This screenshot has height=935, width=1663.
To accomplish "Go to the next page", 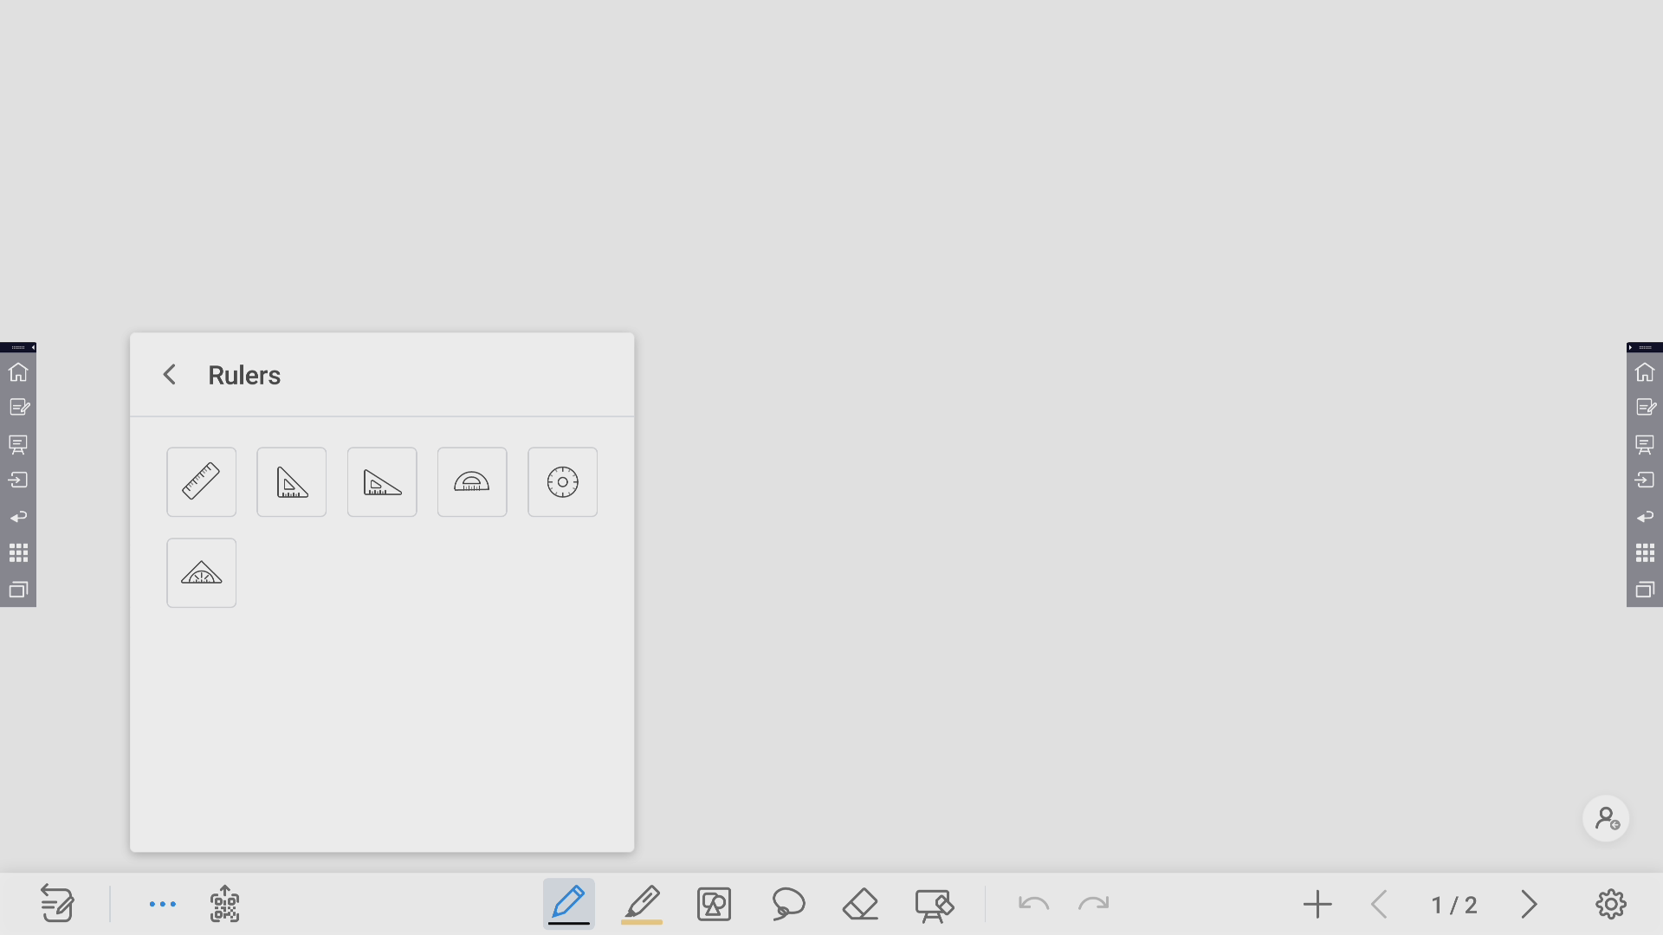I will 1529,905.
